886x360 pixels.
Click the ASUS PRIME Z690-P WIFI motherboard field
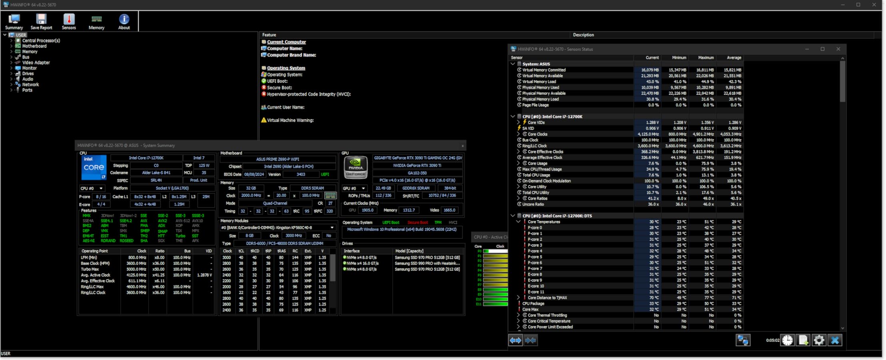tap(278, 159)
